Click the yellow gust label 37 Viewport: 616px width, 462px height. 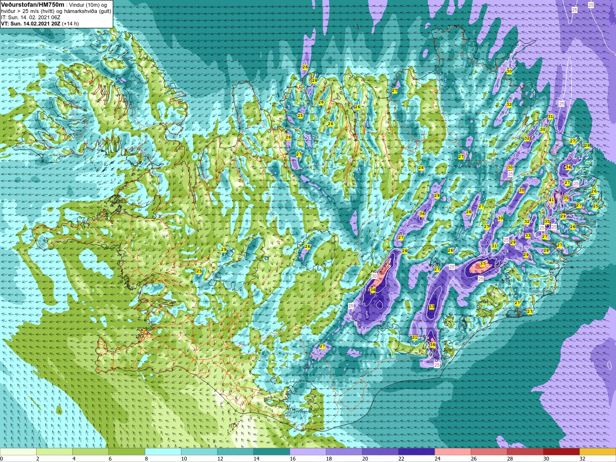pyautogui.click(x=483, y=264)
